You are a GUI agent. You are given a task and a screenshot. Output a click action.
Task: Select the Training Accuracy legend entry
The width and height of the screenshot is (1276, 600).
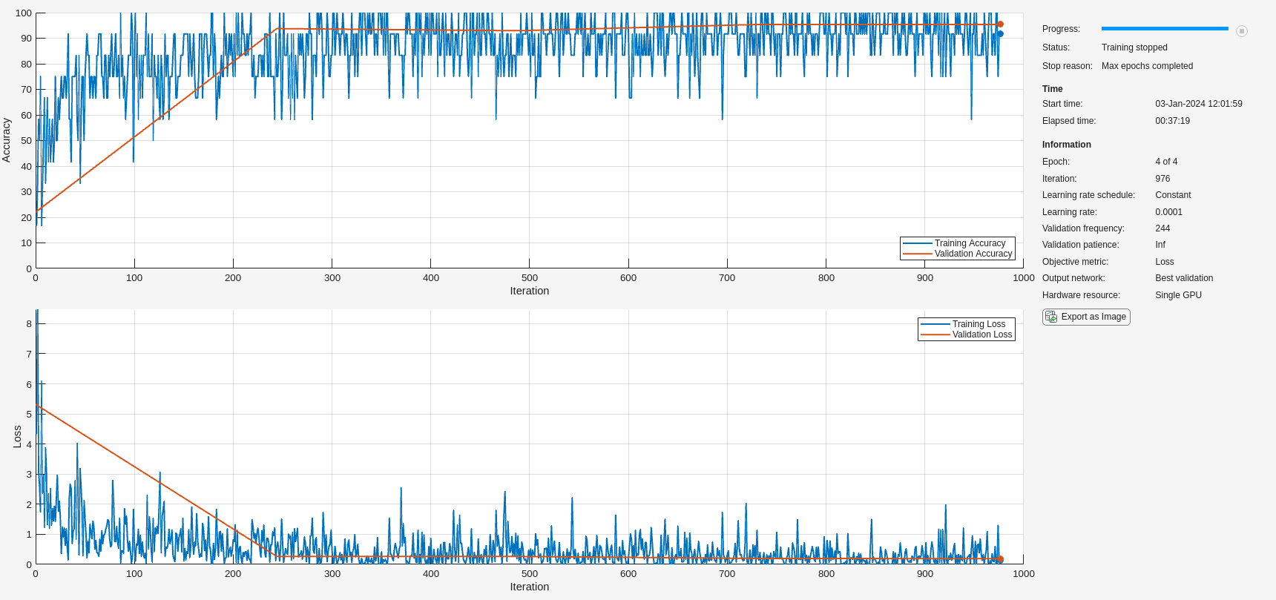point(957,243)
